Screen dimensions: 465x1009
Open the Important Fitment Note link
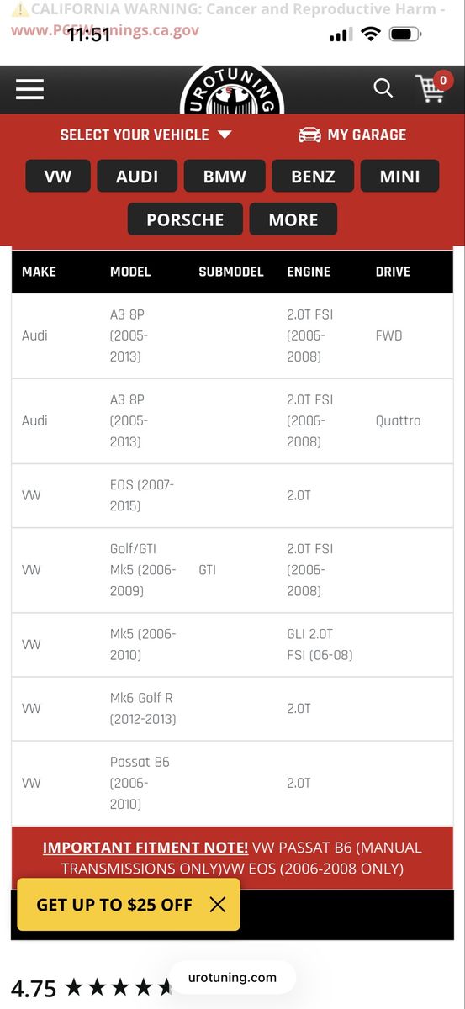pos(145,848)
